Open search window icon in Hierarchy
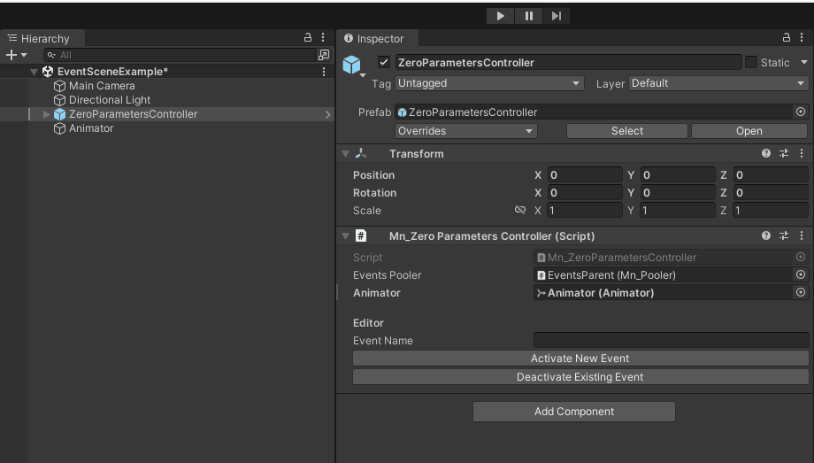The width and height of the screenshot is (814, 463). pyautogui.click(x=324, y=55)
